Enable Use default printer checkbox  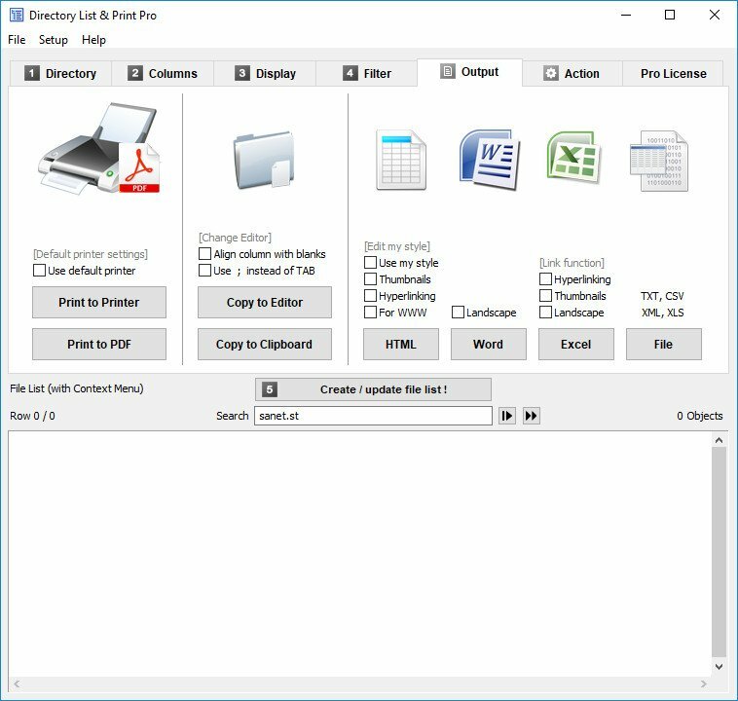click(40, 271)
